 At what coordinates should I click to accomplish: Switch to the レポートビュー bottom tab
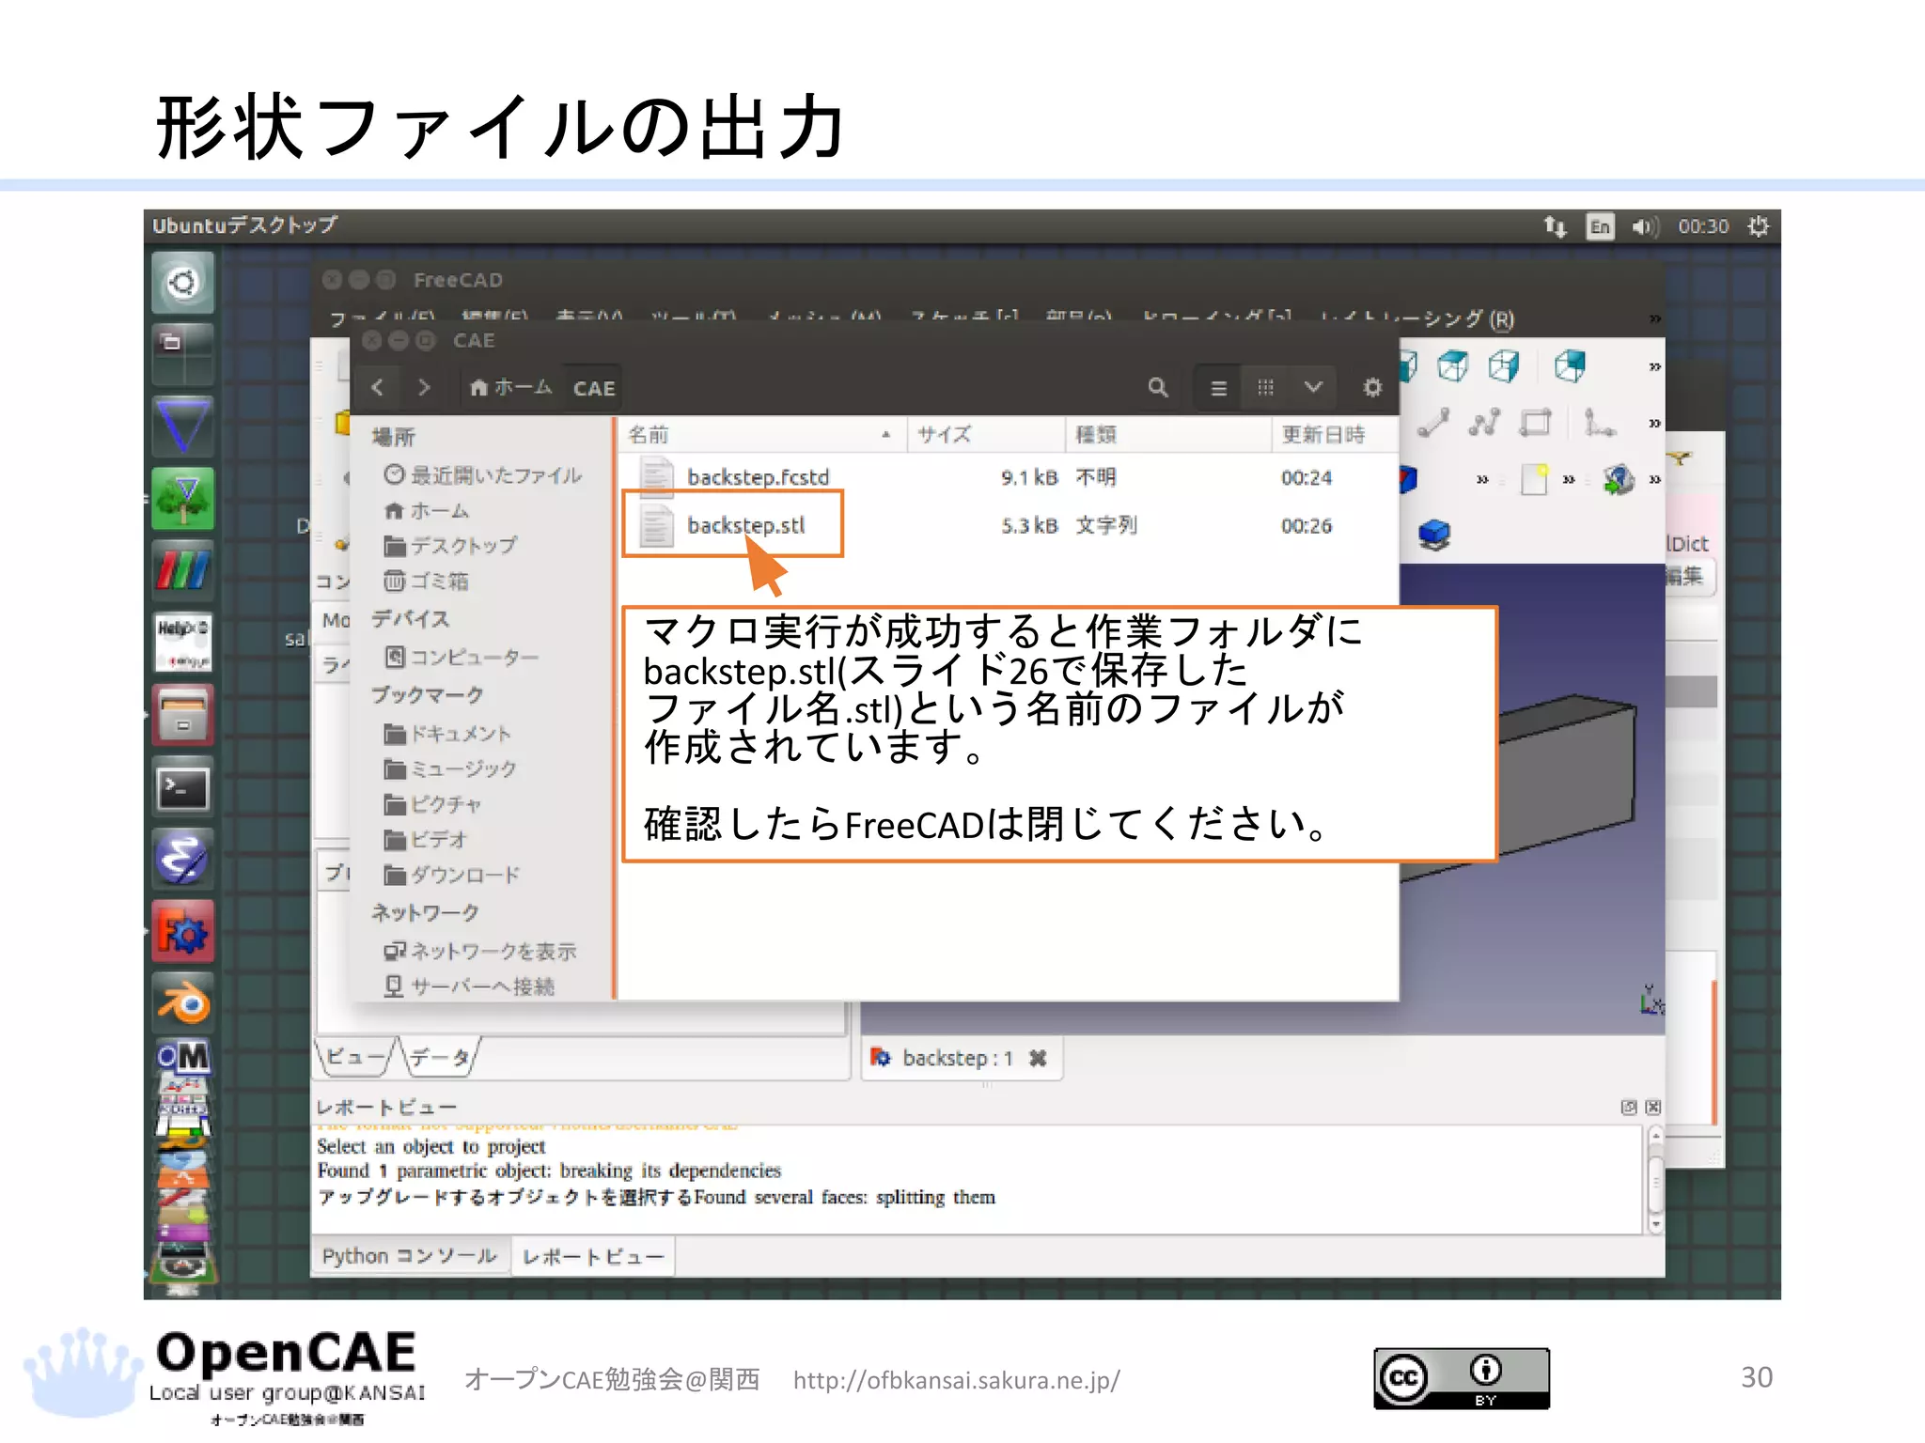tap(593, 1257)
